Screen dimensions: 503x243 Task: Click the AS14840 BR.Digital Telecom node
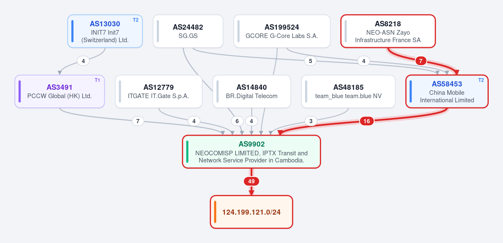click(251, 91)
